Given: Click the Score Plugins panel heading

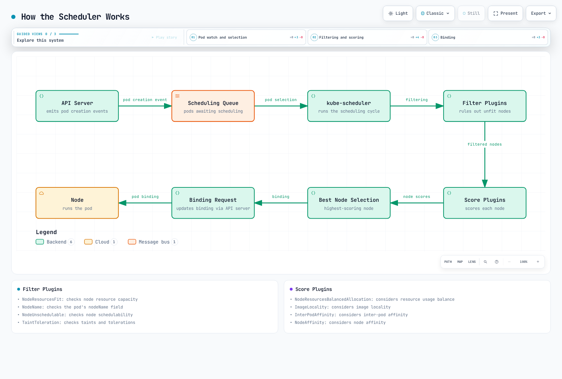Looking at the screenshot, I should pyautogui.click(x=314, y=289).
